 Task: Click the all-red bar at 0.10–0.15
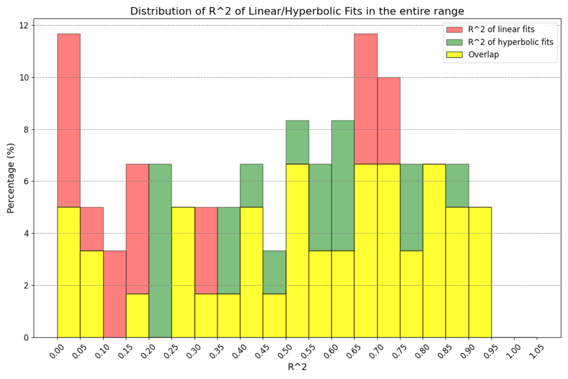pos(114,294)
